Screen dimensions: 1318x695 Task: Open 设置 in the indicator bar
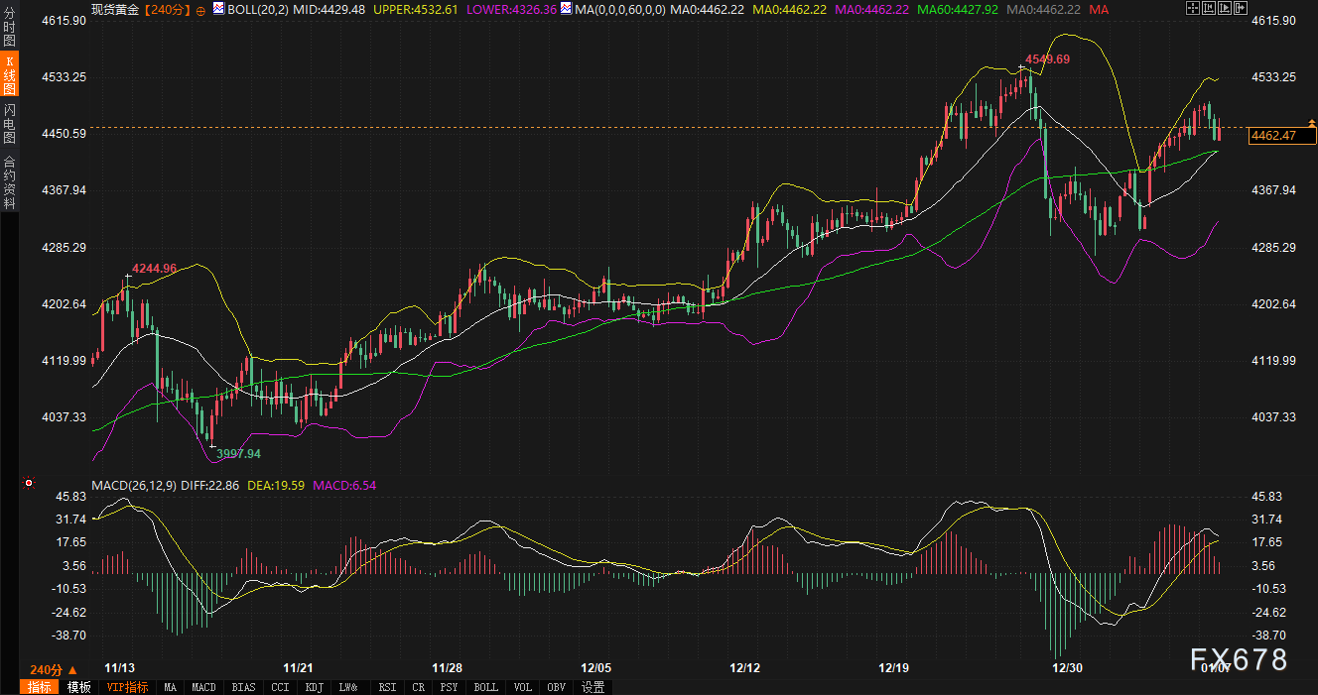point(593,687)
